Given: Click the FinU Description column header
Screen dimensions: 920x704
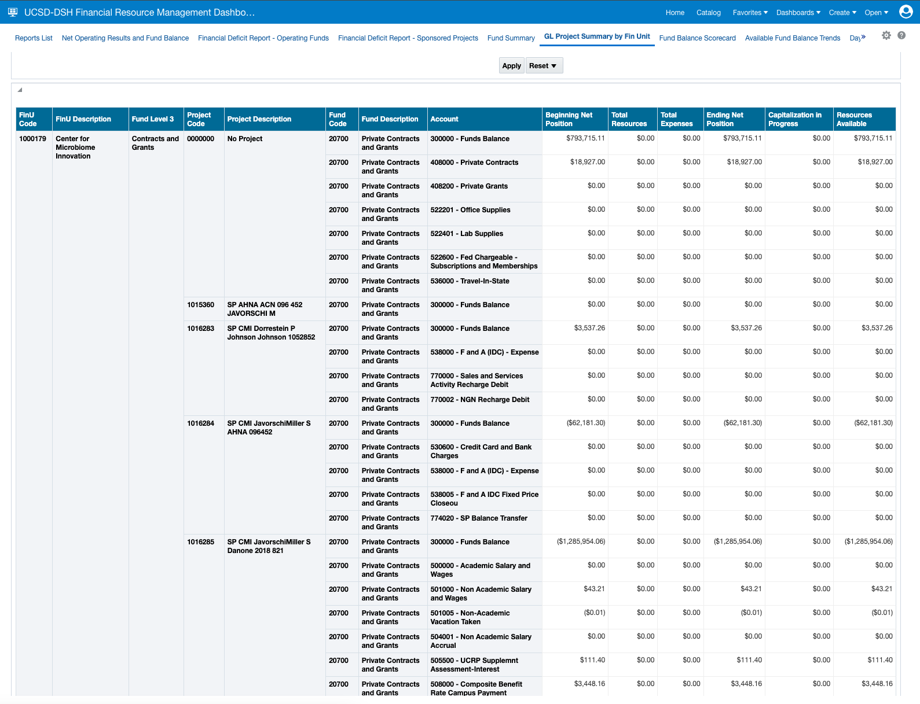Looking at the screenshot, I should [90, 119].
